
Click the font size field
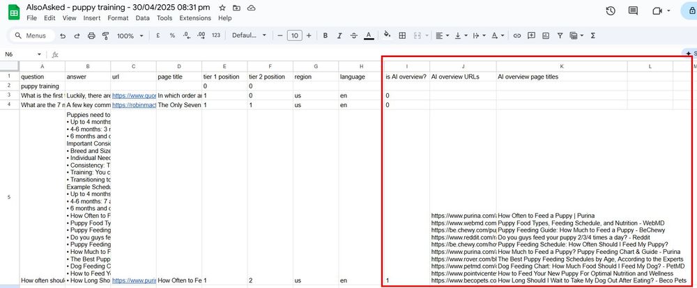294,35
